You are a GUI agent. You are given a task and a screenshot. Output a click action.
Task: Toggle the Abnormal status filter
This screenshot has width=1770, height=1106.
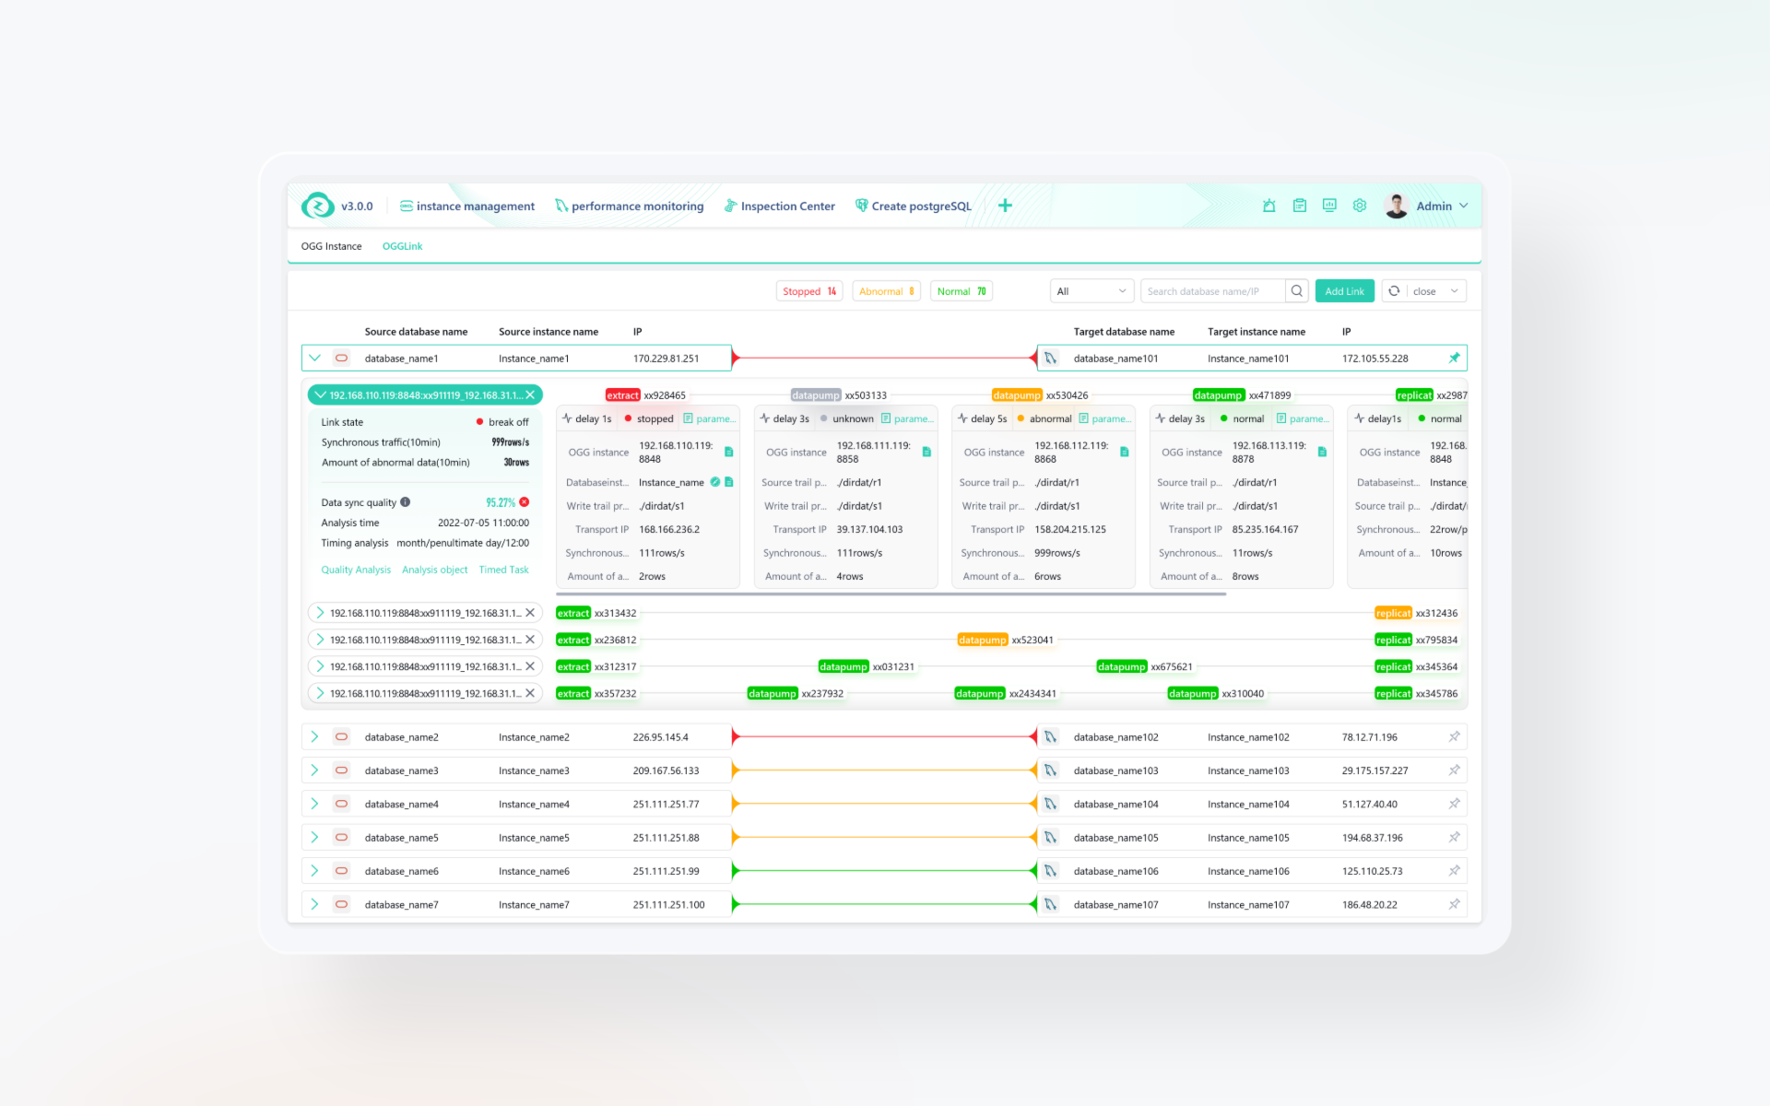[886, 291]
